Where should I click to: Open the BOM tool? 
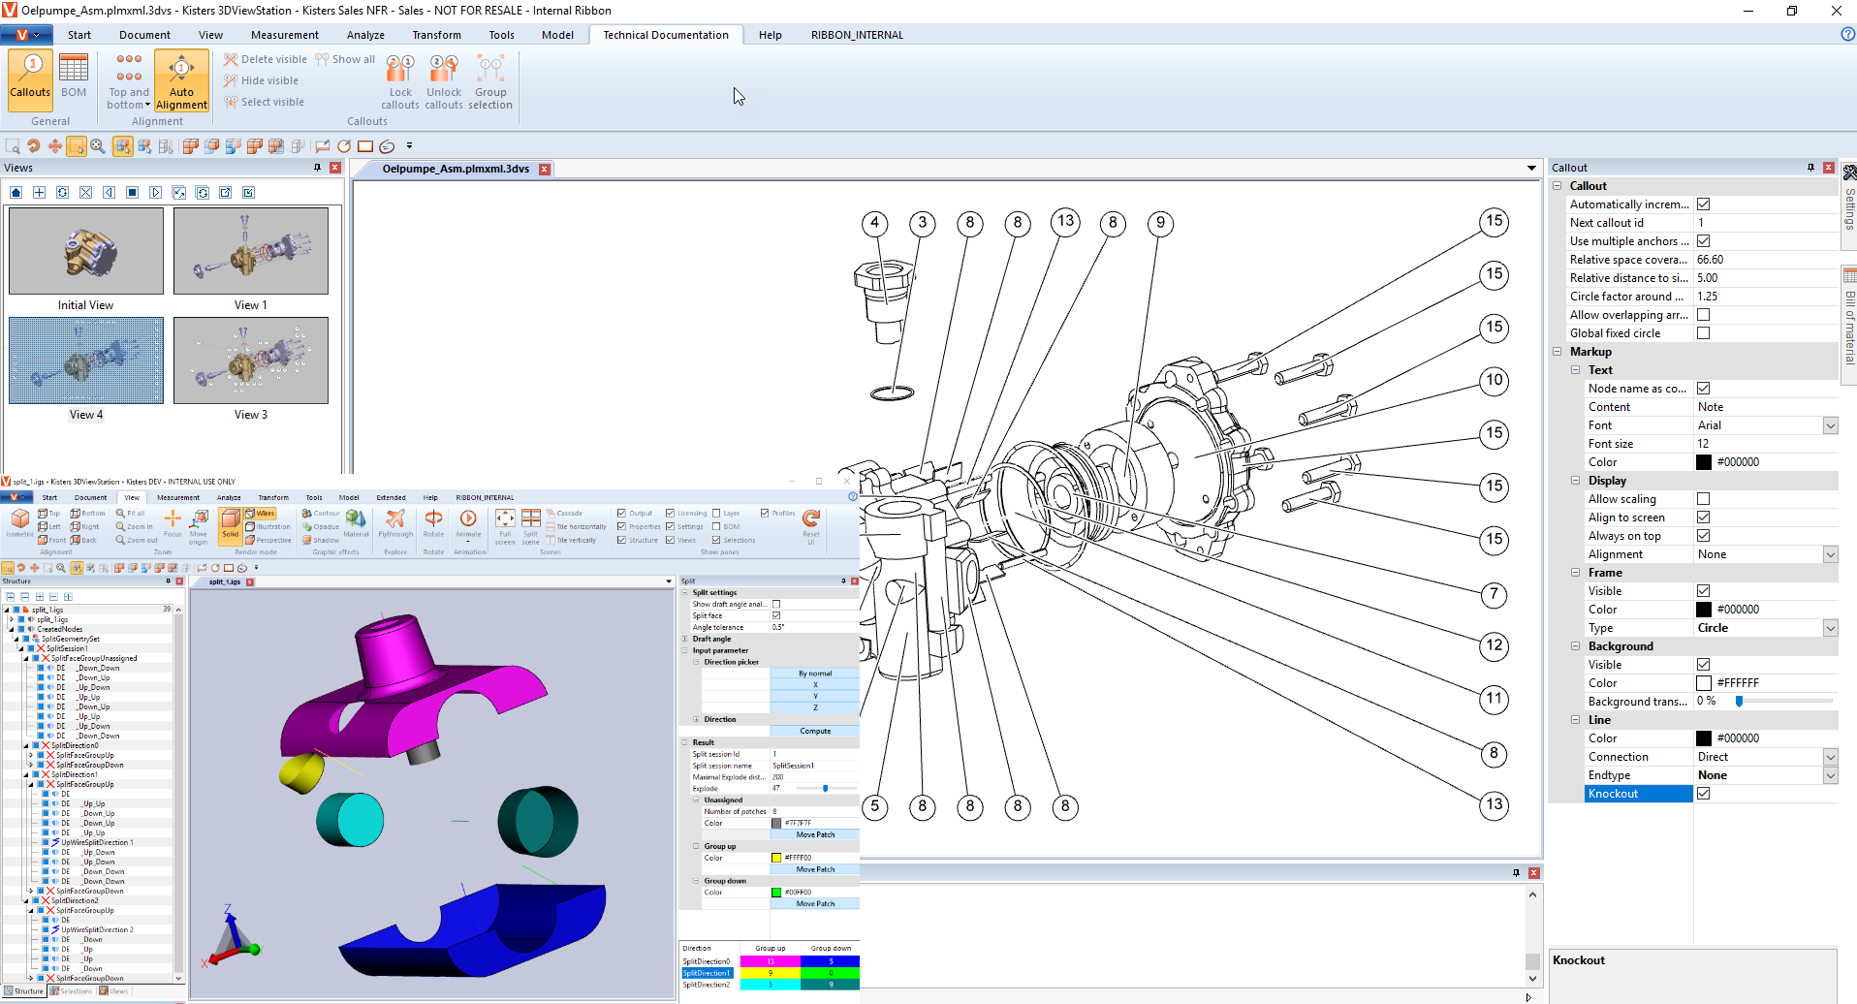74,78
